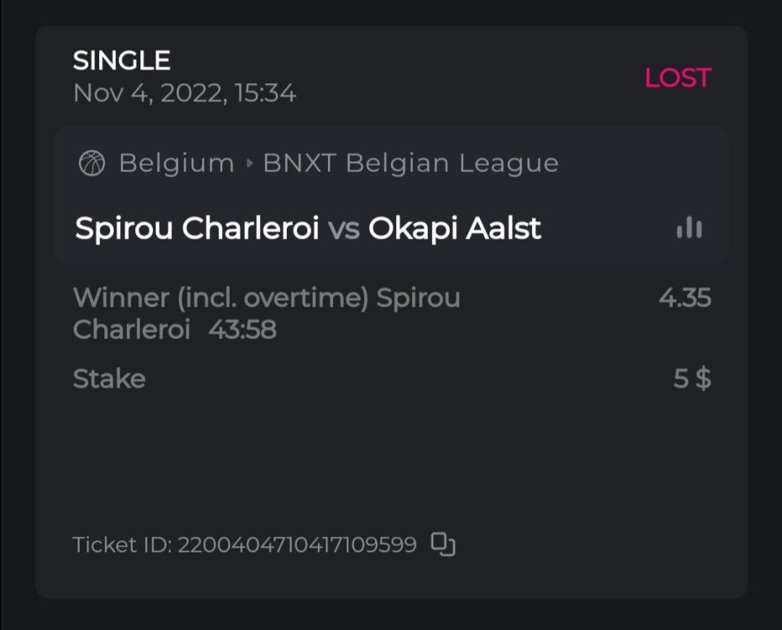Select the Spirou Charleroi team name
The image size is (782, 630).
click(197, 228)
